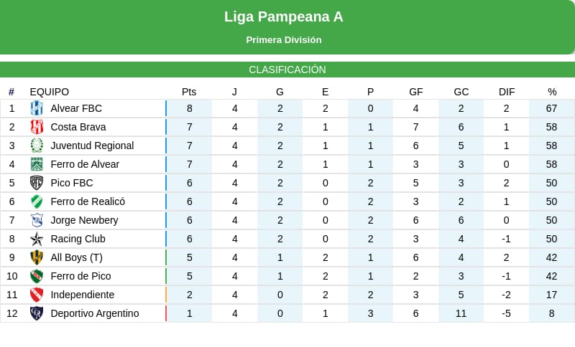Image resolution: width=575 pixels, height=347 pixels.
Task: Open the Alvear FBC team name
Action: point(76,108)
